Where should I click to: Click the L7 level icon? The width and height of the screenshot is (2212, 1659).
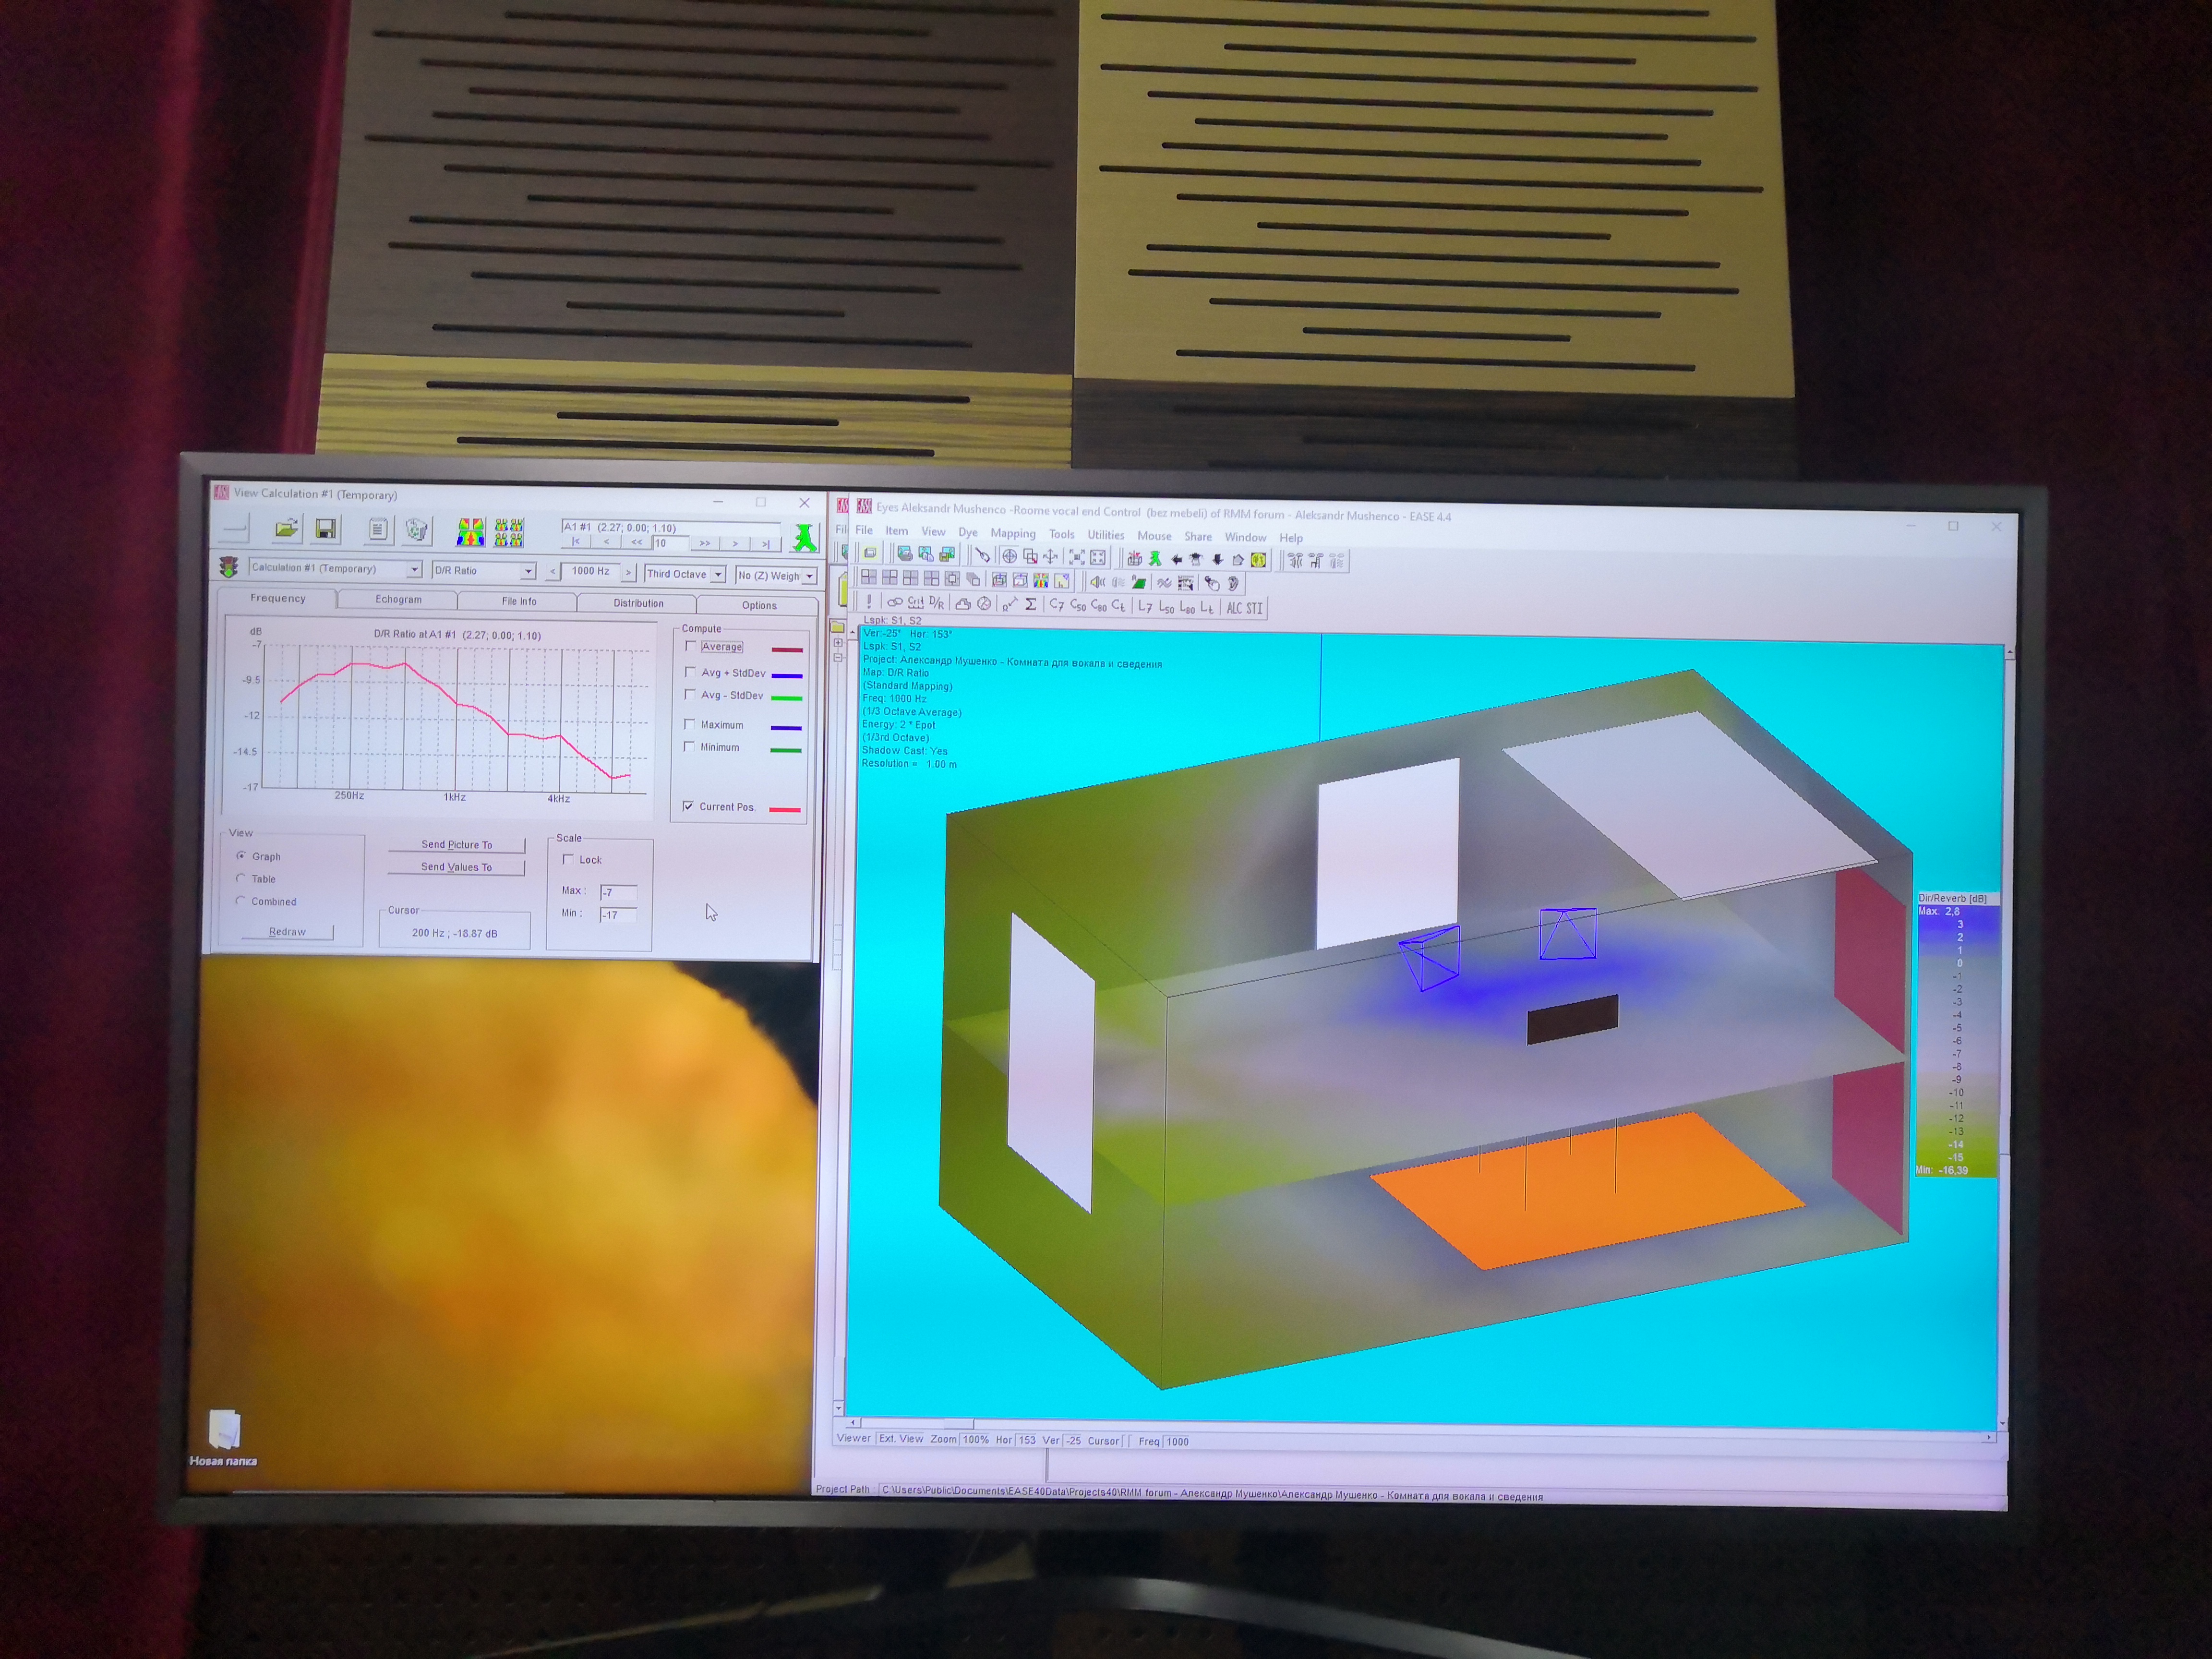coord(1146,607)
